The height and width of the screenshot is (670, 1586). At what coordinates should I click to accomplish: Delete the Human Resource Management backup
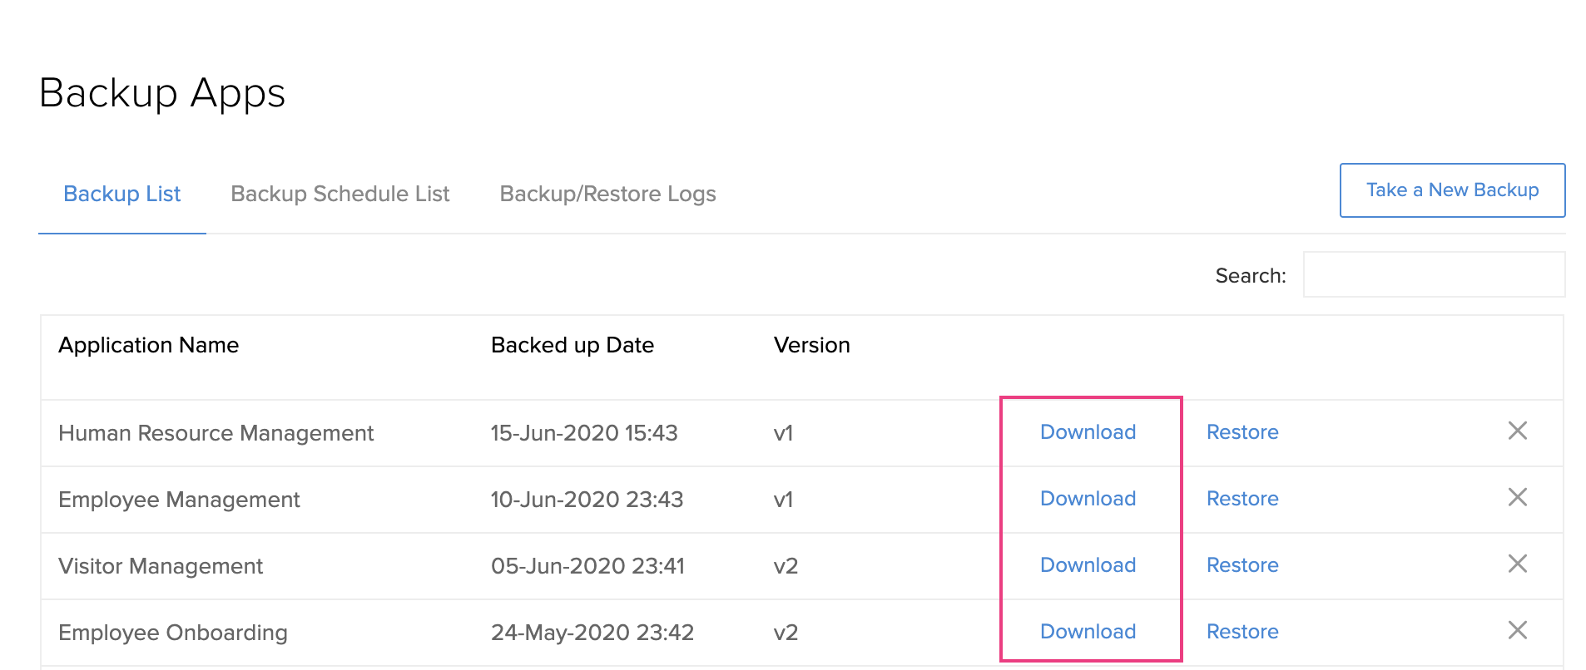(x=1518, y=431)
